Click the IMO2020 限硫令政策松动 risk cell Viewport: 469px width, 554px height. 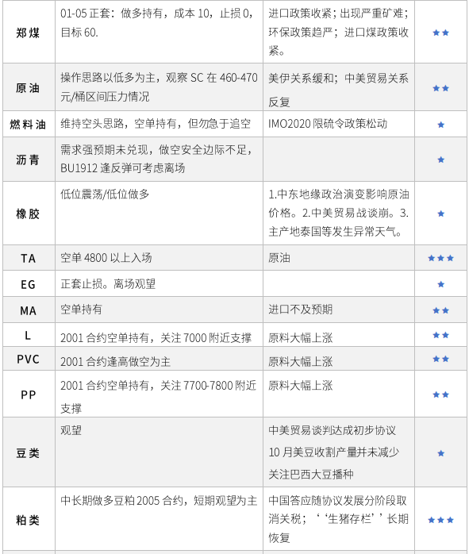339,124
